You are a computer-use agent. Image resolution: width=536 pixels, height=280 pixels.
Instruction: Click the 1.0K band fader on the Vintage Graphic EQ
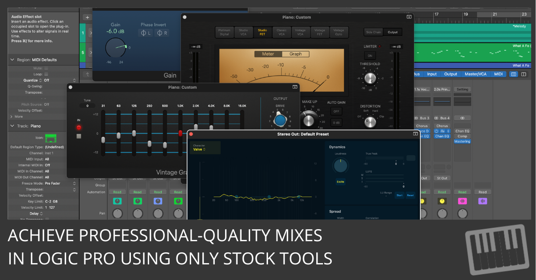pos(180,132)
